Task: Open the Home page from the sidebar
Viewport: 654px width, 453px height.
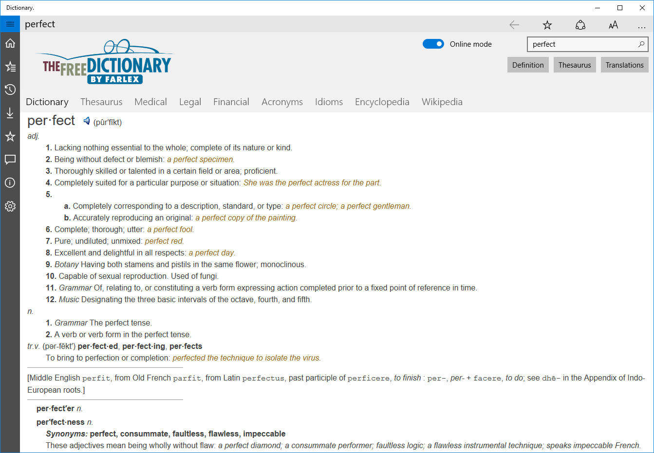Action: [10, 43]
